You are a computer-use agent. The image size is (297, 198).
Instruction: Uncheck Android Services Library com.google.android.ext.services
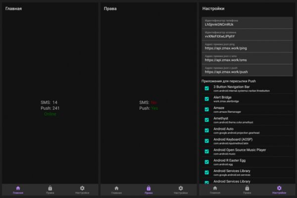(x=207, y=172)
